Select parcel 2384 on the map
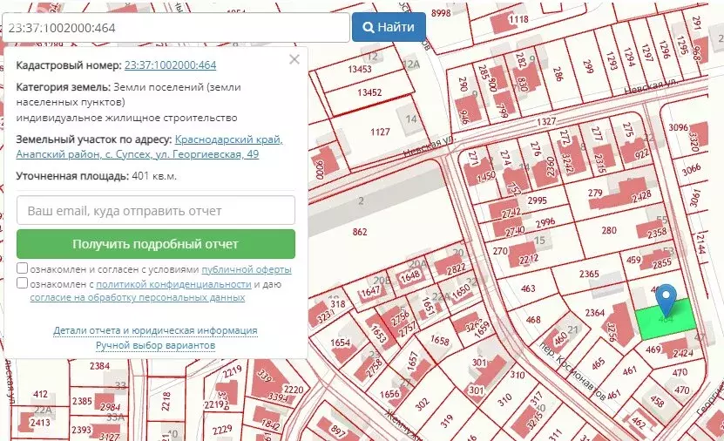Image resolution: width=724 pixels, height=441 pixels. click(x=99, y=366)
